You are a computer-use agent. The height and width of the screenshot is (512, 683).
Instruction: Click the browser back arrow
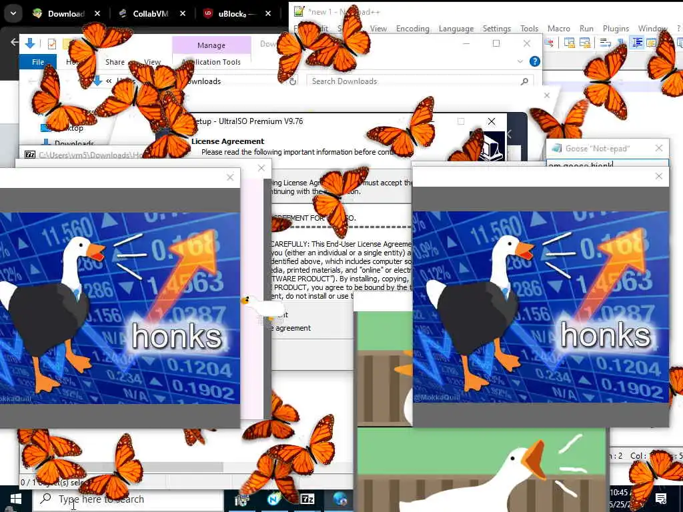[x=15, y=42]
